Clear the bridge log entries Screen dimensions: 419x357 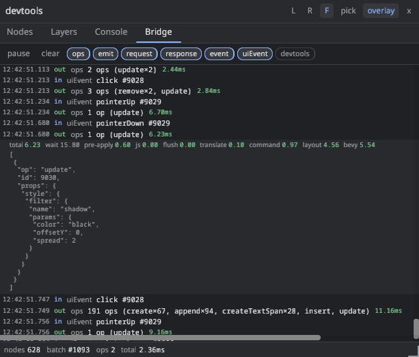tap(50, 53)
